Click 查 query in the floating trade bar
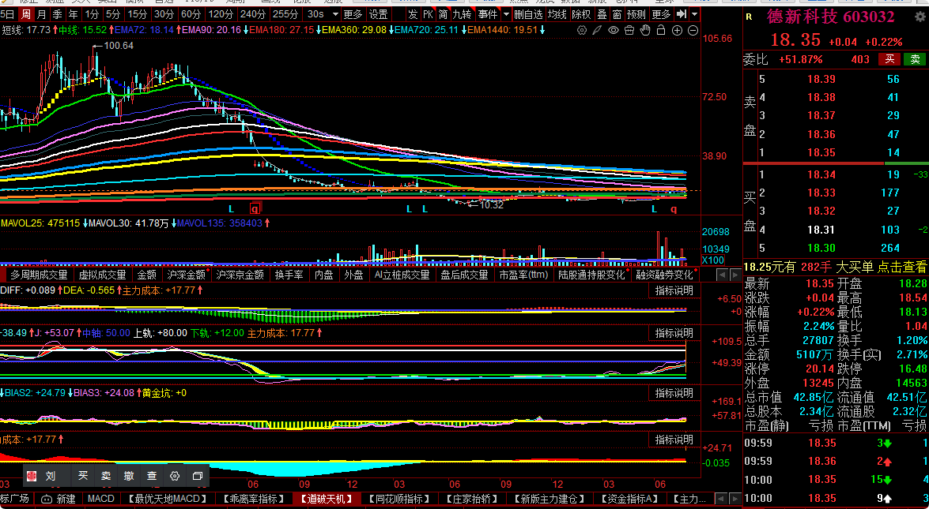The image size is (929, 509). tap(152, 476)
